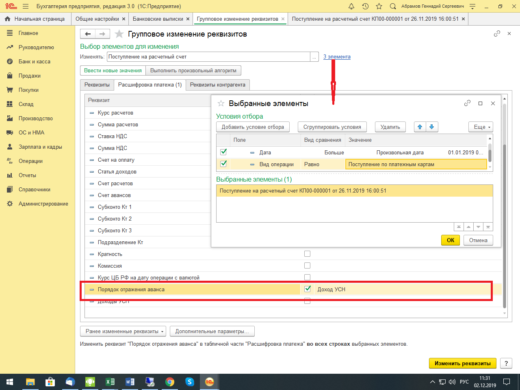The width and height of the screenshot is (520, 390).
Task: Expand Ранее измененные реквизиты dropdown
Action: point(123,331)
